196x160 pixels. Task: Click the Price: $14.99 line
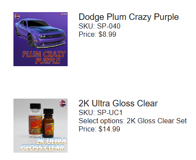(99, 129)
